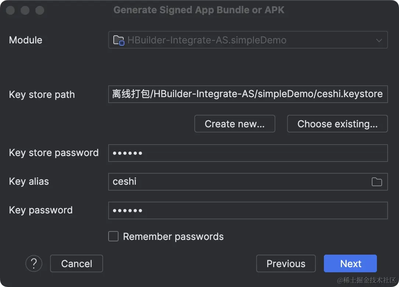Browse key aliases via the folder icon
This screenshot has height=287, width=399.
(377, 181)
